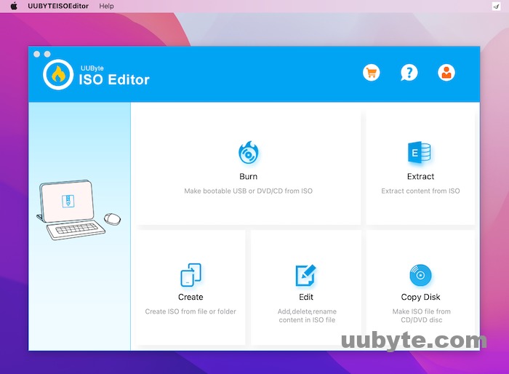Select the Burn label

pyautogui.click(x=249, y=176)
